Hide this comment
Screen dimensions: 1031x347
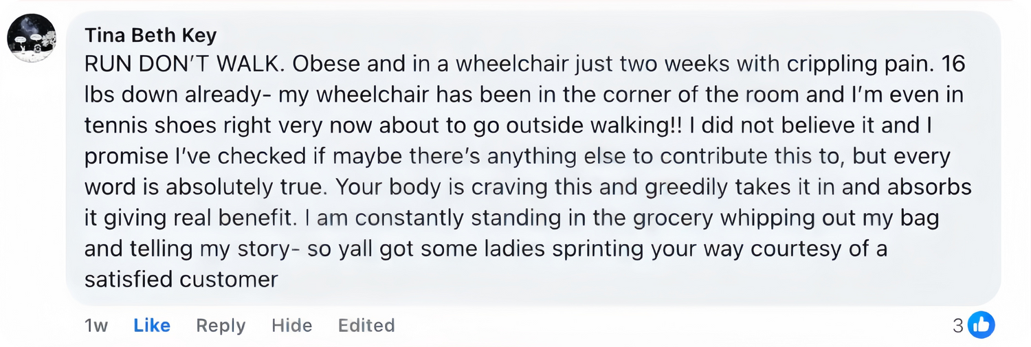(291, 325)
